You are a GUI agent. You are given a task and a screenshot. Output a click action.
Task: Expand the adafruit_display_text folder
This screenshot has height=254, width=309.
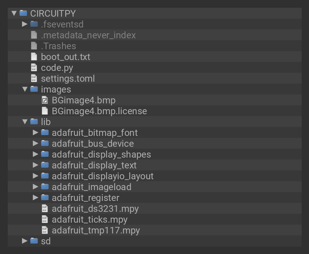(x=36, y=165)
